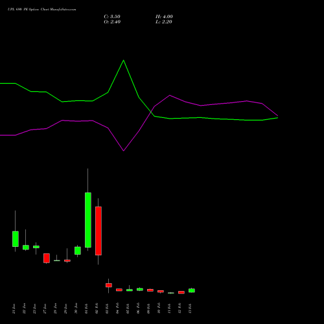Click the 10 Feb date label
Image resolution: width=324 pixels, height=324 pixels.
pos(159,308)
